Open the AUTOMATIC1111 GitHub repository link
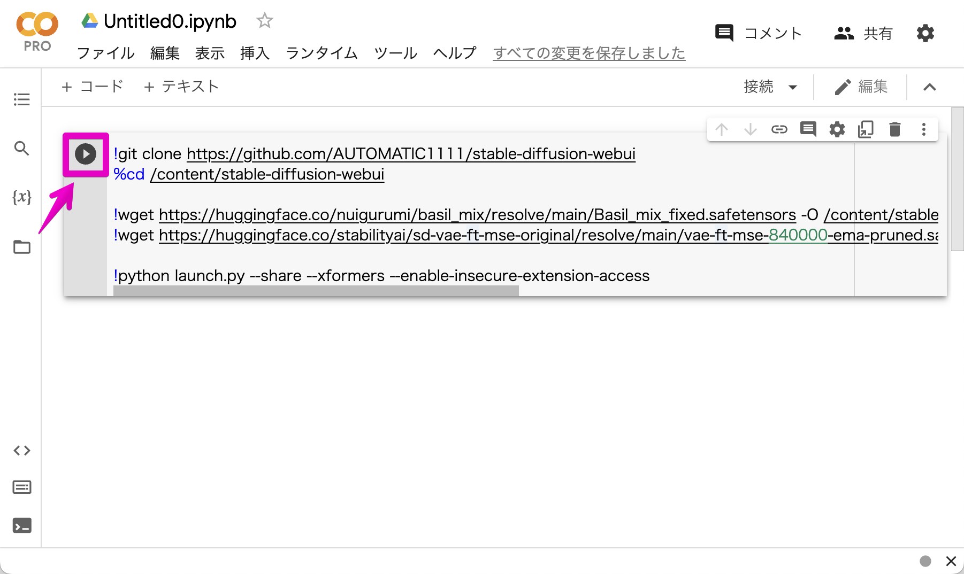This screenshot has height=574, width=964. 411,154
